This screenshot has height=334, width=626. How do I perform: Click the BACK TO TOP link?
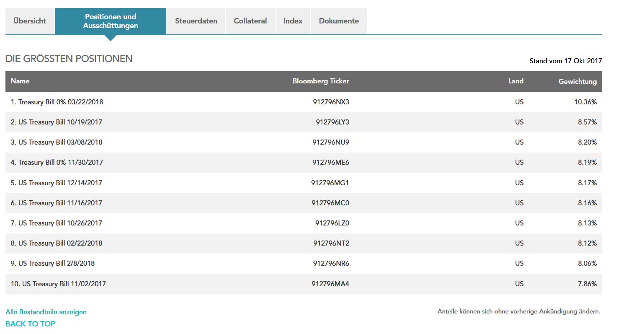pos(30,324)
